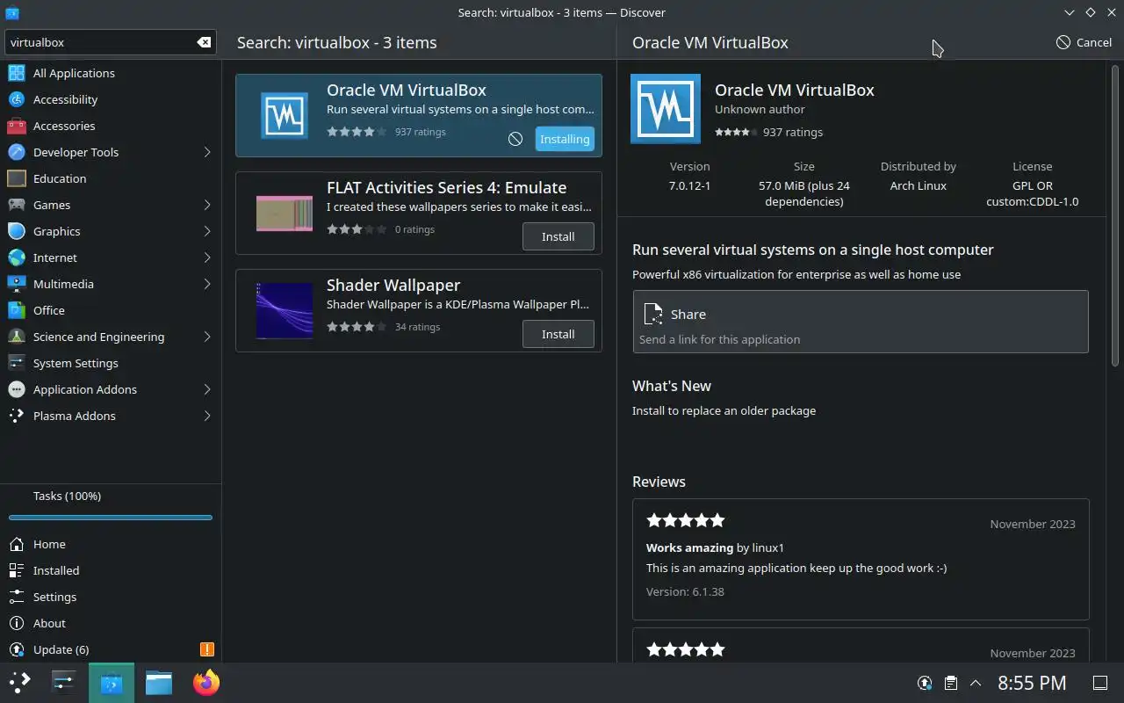Click the Tasks progress bar

pyautogui.click(x=111, y=518)
